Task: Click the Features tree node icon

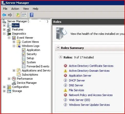Action: pyautogui.click(x=9, y=29)
